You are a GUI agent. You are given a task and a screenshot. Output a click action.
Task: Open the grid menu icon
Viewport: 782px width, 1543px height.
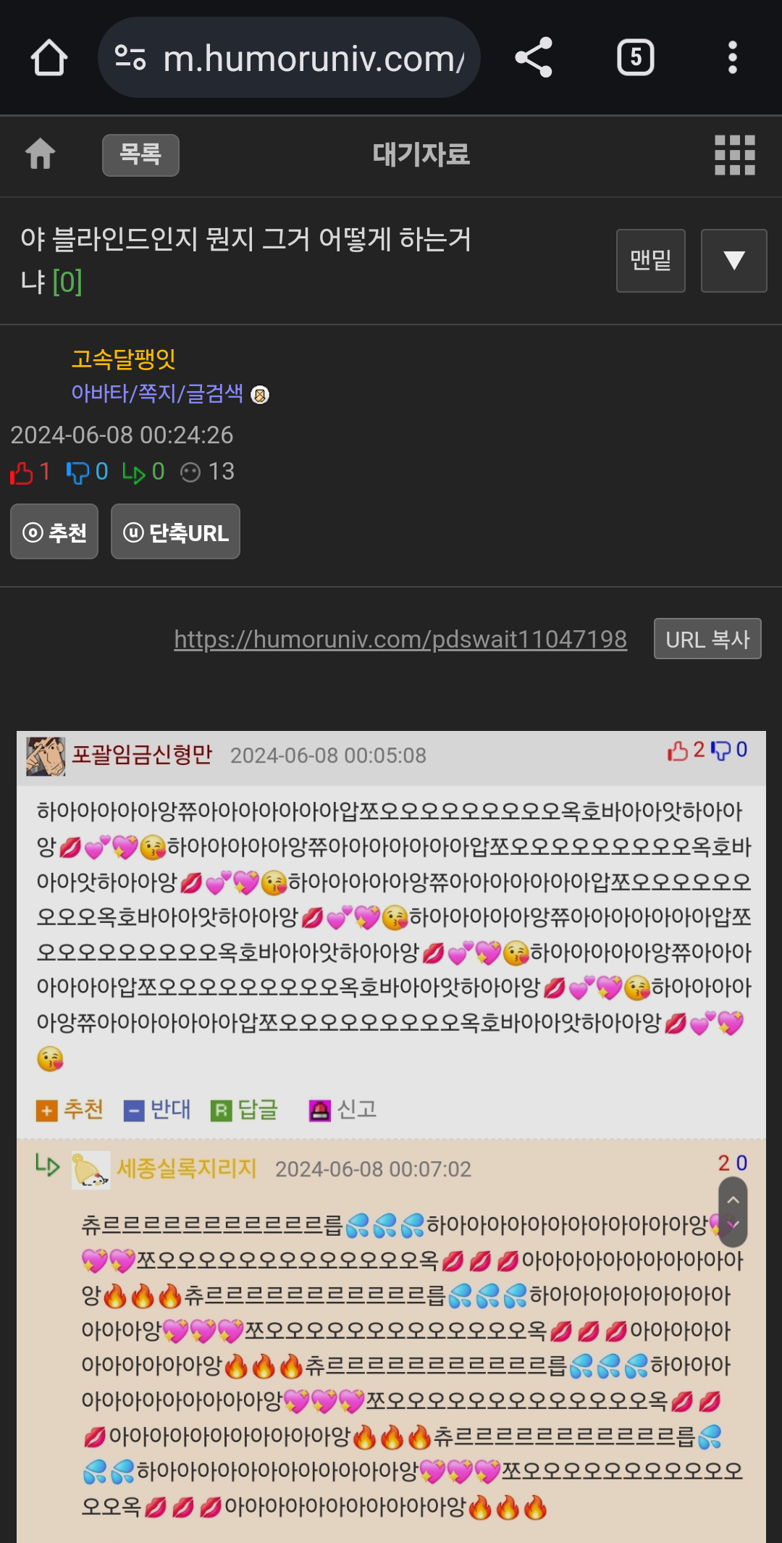click(735, 155)
